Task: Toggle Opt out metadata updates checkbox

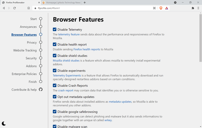Action: (x=55, y=97)
